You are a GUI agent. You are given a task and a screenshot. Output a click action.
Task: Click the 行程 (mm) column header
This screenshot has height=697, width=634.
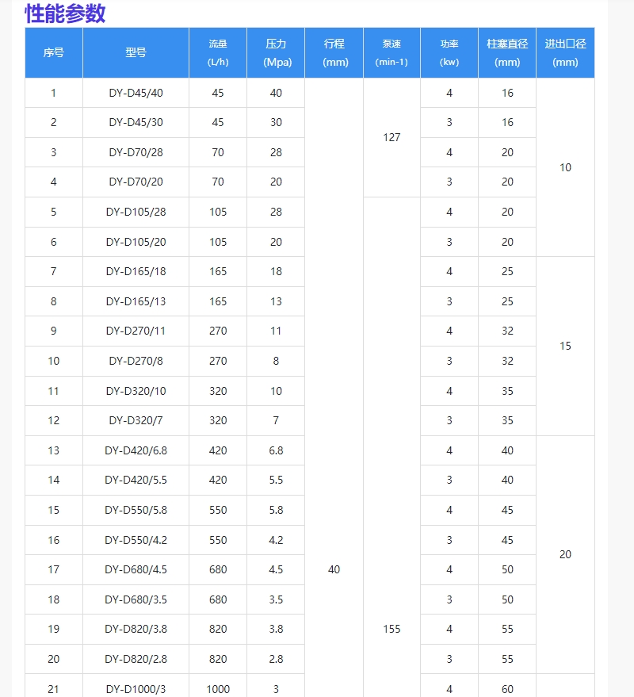334,52
